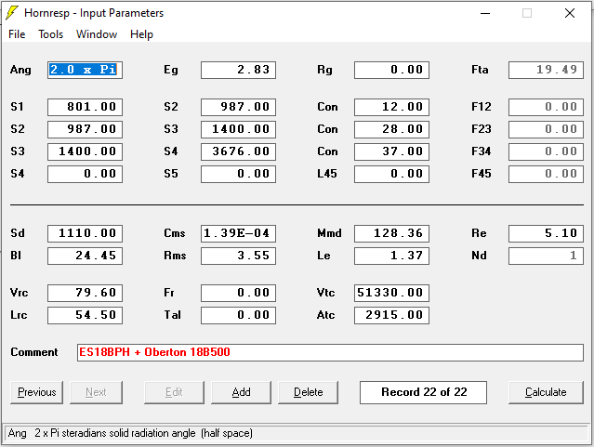The image size is (594, 447).
Task: Select the F23 field
Action: coord(546,129)
